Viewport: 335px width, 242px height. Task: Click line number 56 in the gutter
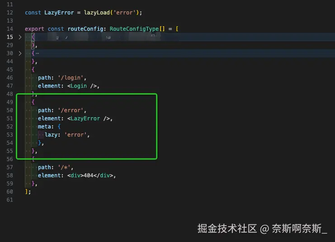point(10,159)
